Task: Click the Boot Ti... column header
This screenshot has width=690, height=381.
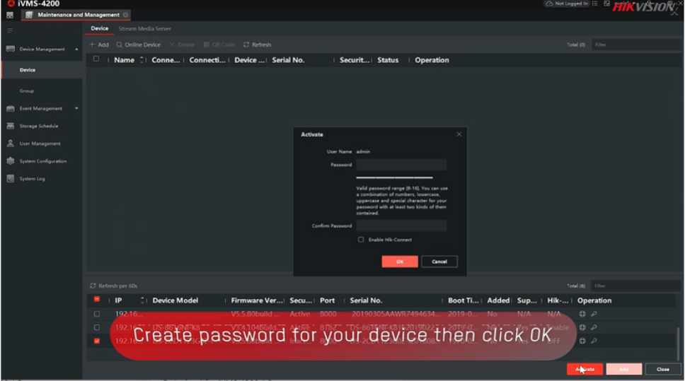Action: (463, 300)
